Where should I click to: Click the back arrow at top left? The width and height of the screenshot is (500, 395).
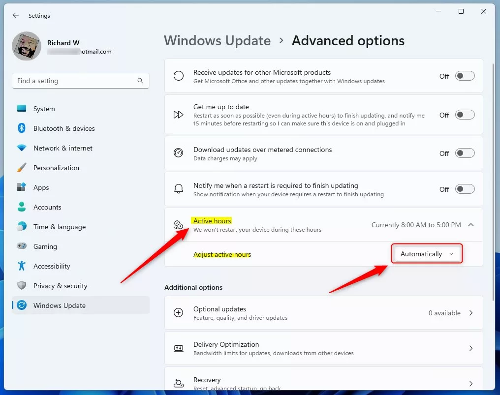coord(15,15)
